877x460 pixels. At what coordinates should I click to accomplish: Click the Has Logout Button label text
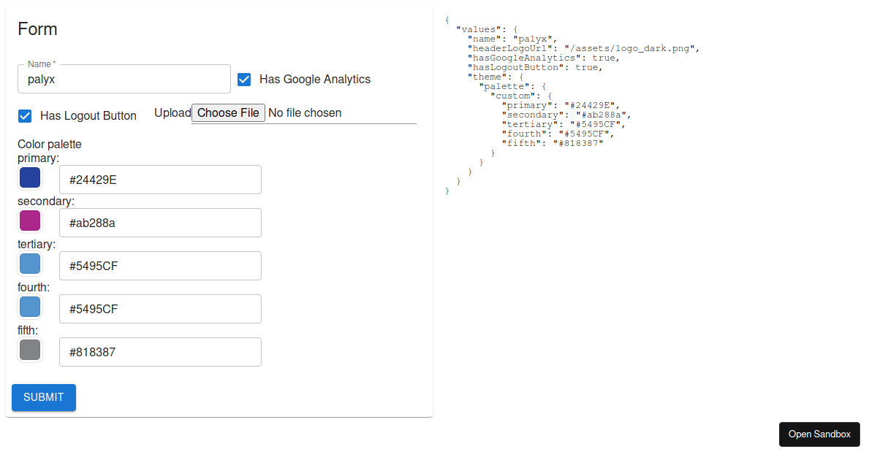88,116
